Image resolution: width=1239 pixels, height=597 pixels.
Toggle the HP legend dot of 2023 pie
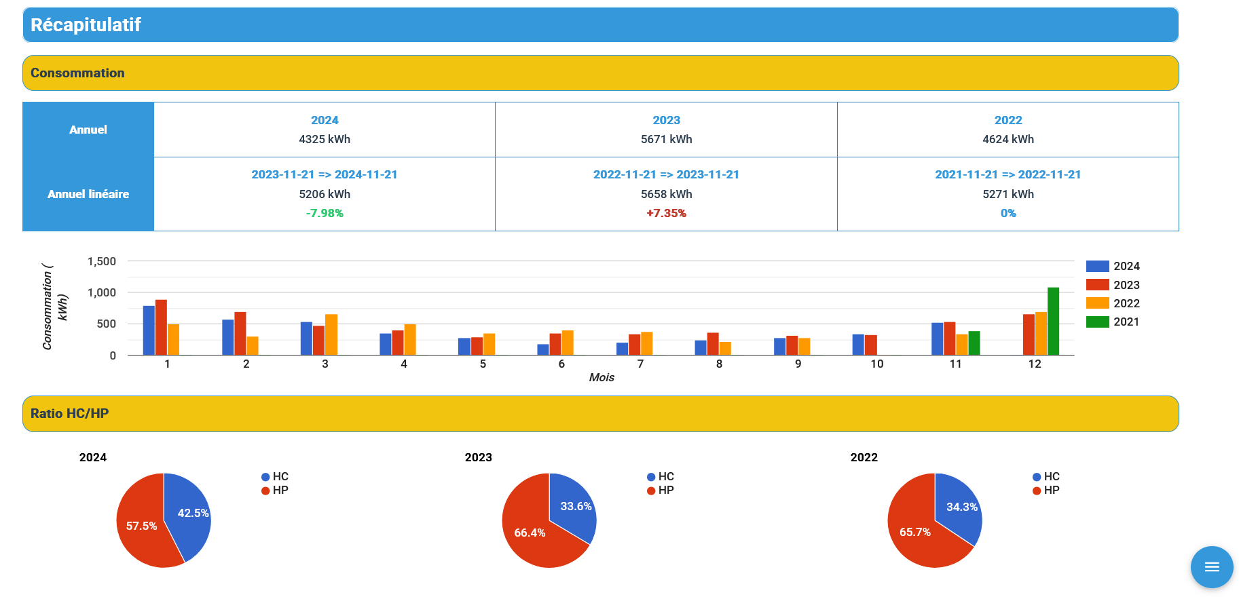pos(651,490)
